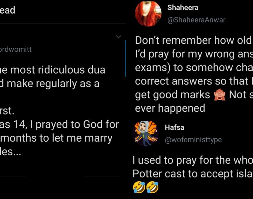Open the tweet starting 'Don't remember how old'

[x=193, y=41]
